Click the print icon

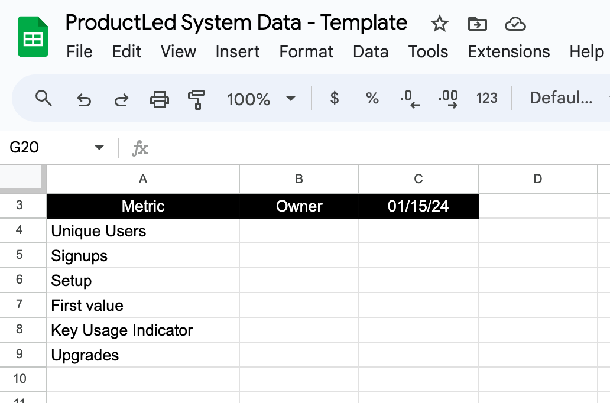[x=159, y=99]
